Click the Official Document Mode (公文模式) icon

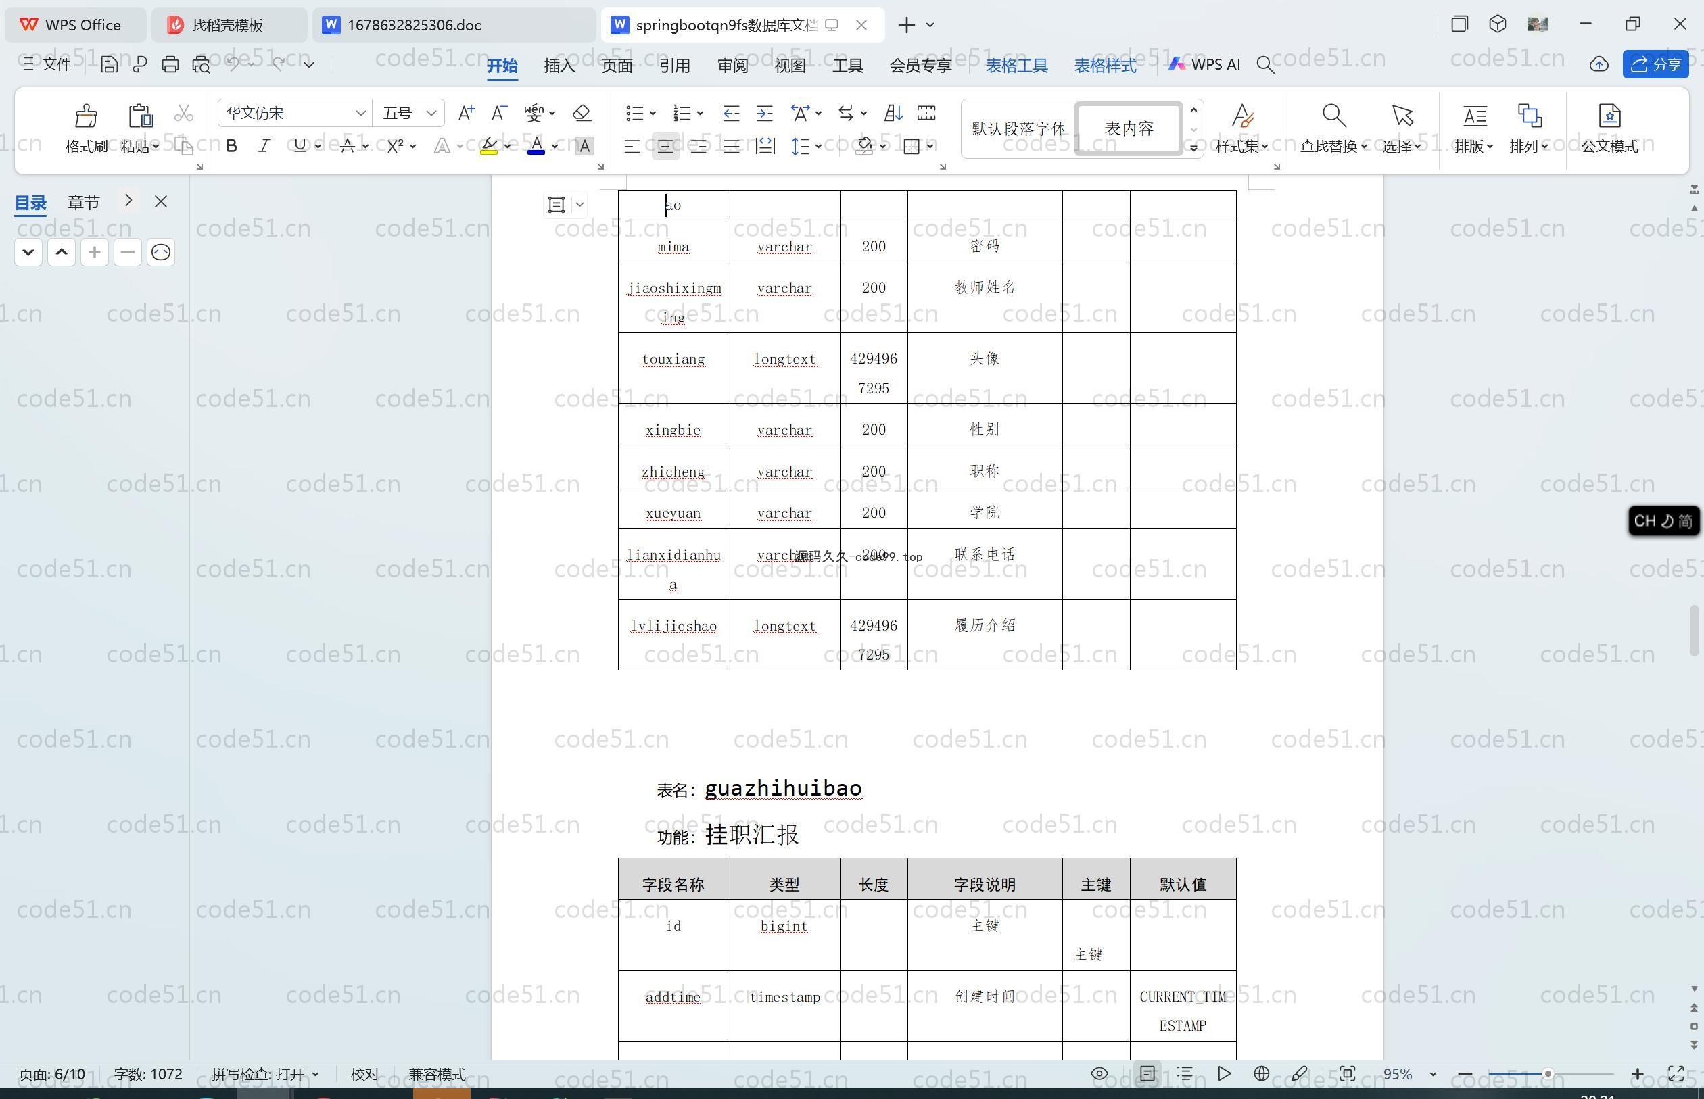1609,116
